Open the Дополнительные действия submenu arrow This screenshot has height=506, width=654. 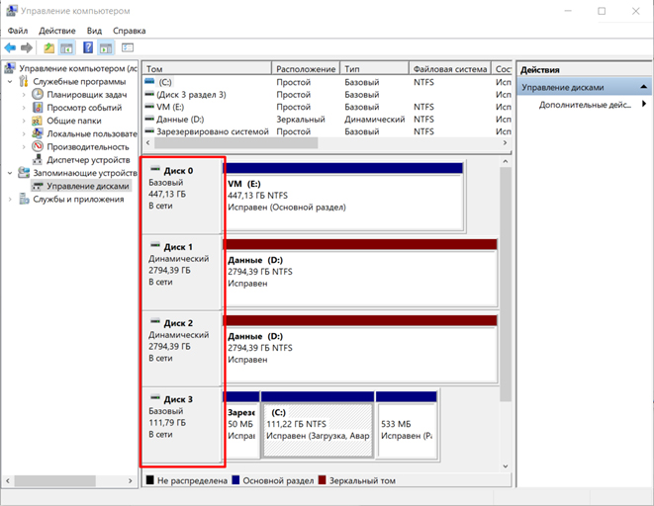point(644,104)
